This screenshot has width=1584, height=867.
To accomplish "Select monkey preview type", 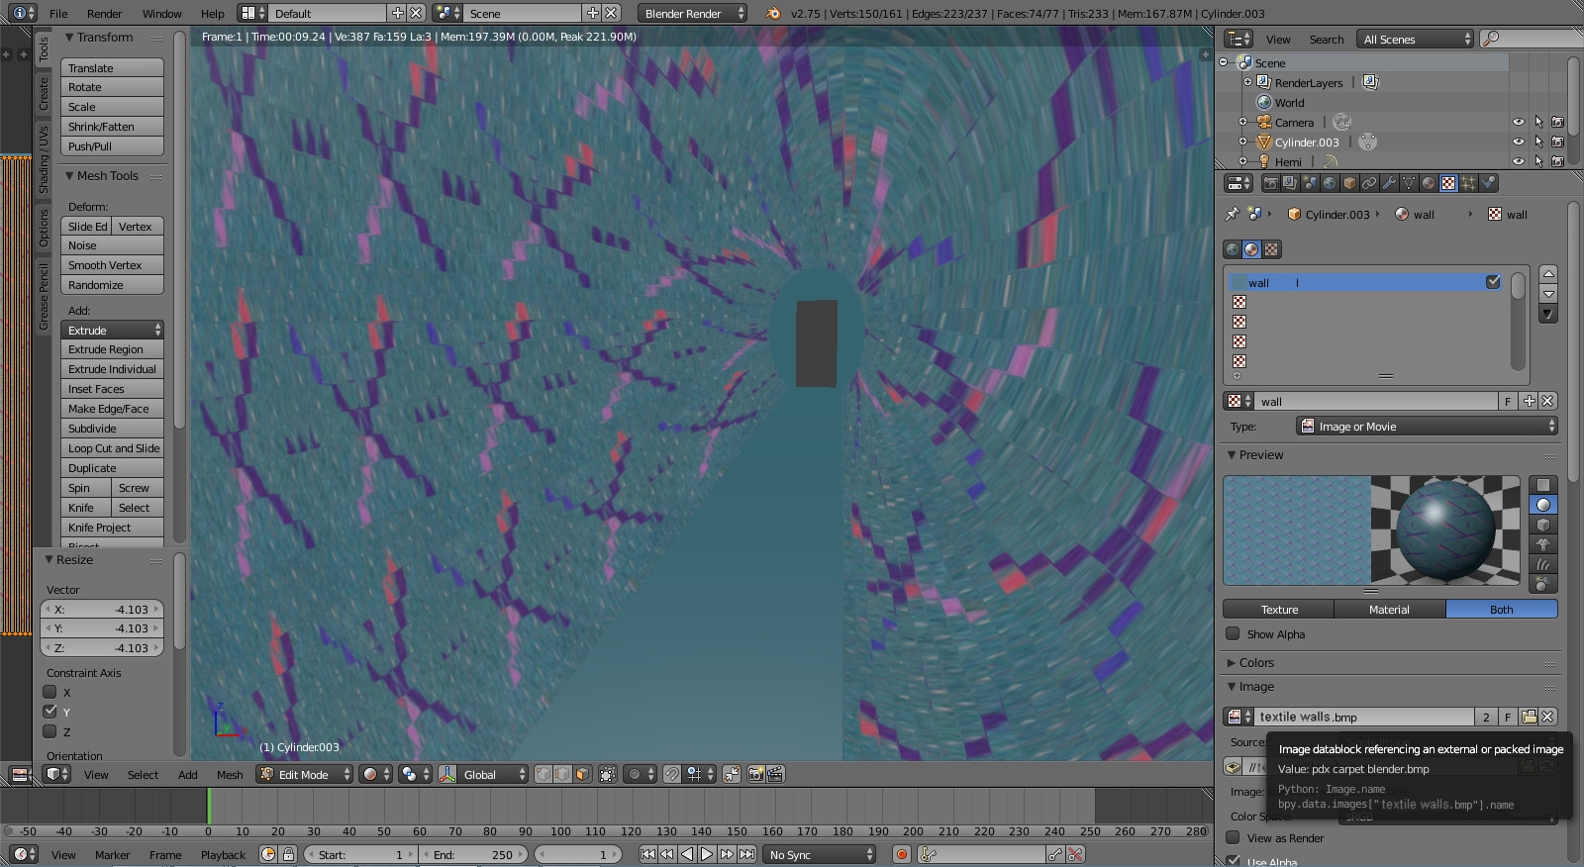I will pyautogui.click(x=1542, y=544).
